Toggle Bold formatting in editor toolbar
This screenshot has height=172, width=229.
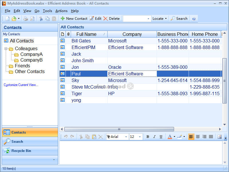coord(148,137)
